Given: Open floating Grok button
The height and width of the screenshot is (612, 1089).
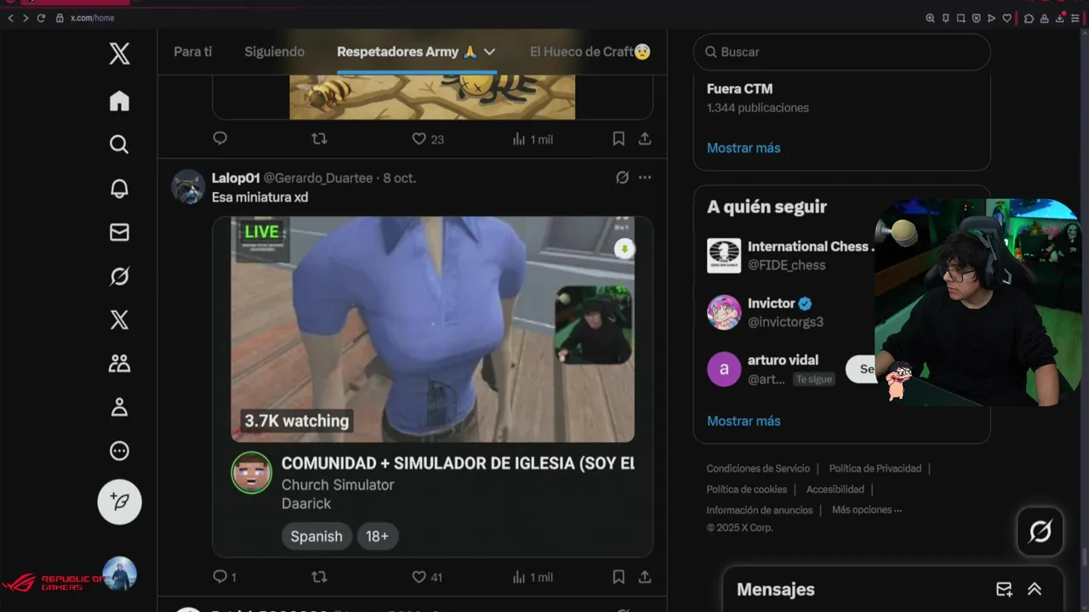Looking at the screenshot, I should [1041, 532].
